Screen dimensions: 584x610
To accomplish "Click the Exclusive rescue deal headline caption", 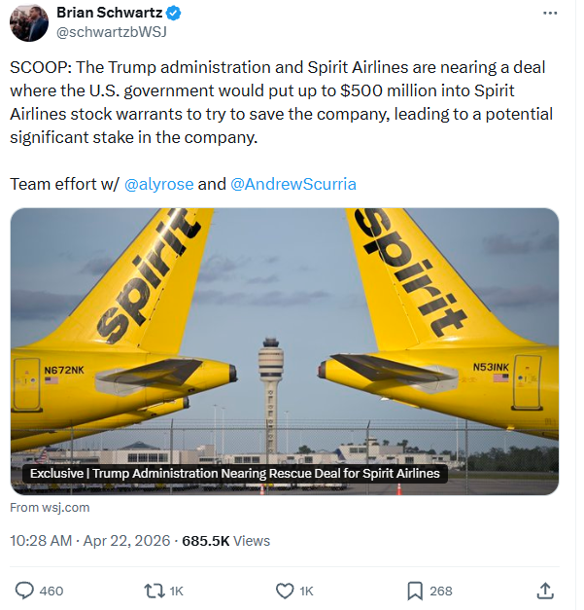I will tap(235, 474).
